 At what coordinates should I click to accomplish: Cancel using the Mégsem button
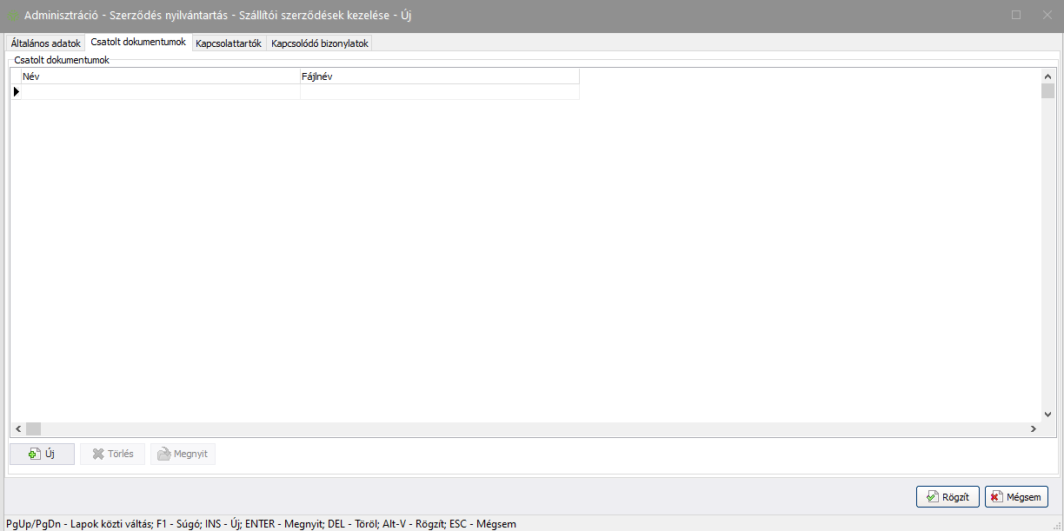tap(1016, 496)
